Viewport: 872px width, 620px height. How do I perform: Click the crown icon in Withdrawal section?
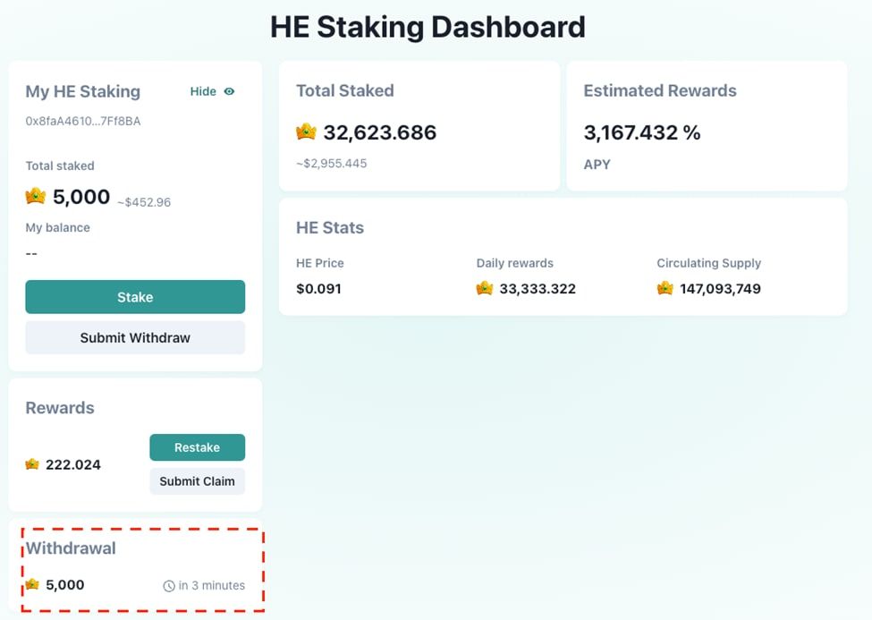[32, 585]
